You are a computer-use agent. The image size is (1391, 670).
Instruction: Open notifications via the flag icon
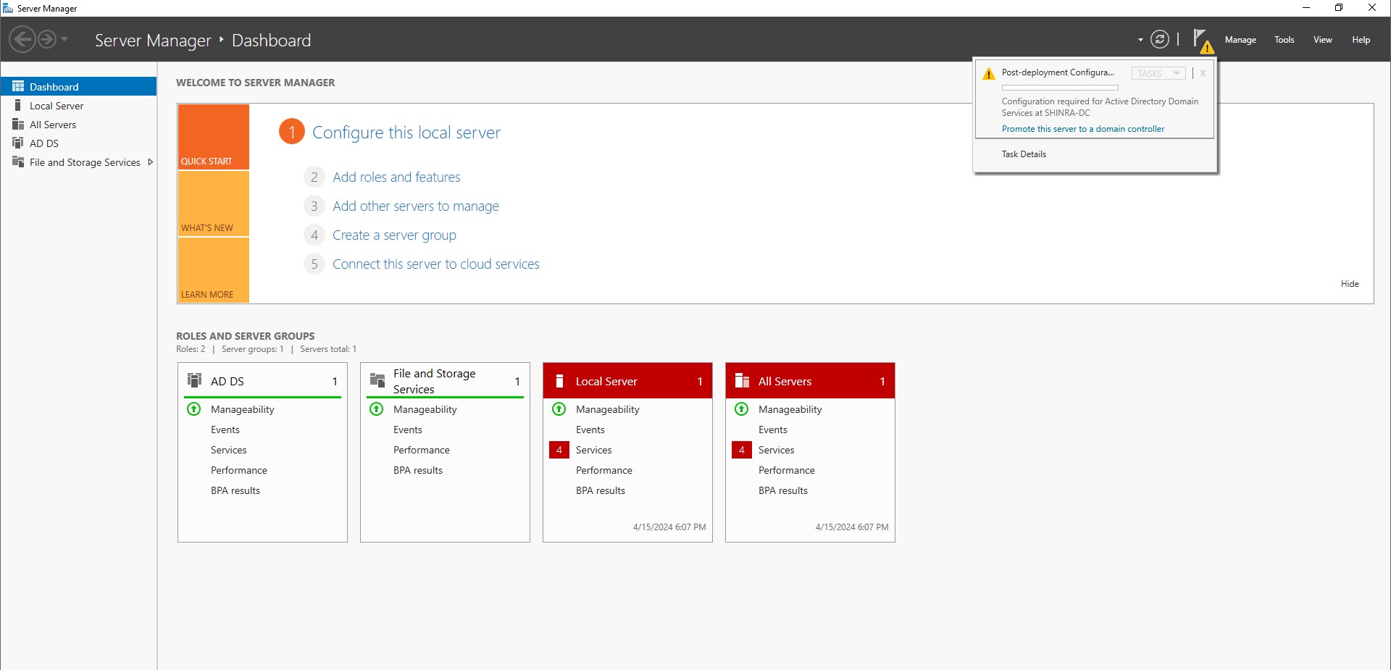(1200, 38)
